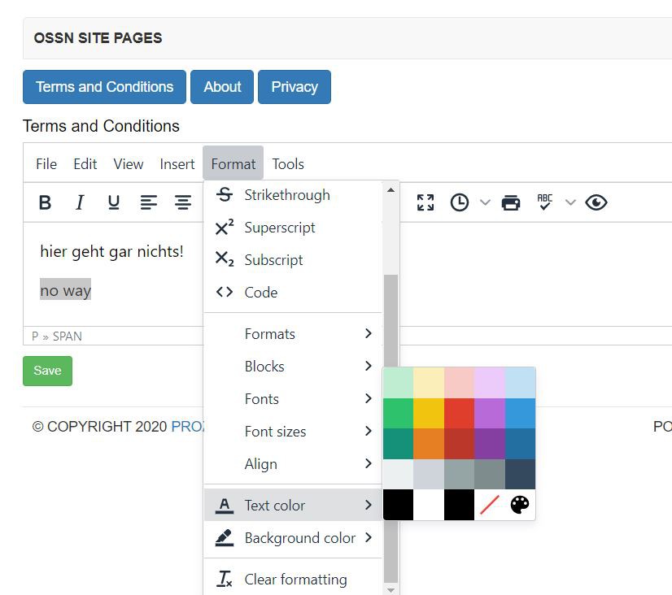This screenshot has height=595, width=672.
Task: Open the Insert menu
Action: click(177, 164)
